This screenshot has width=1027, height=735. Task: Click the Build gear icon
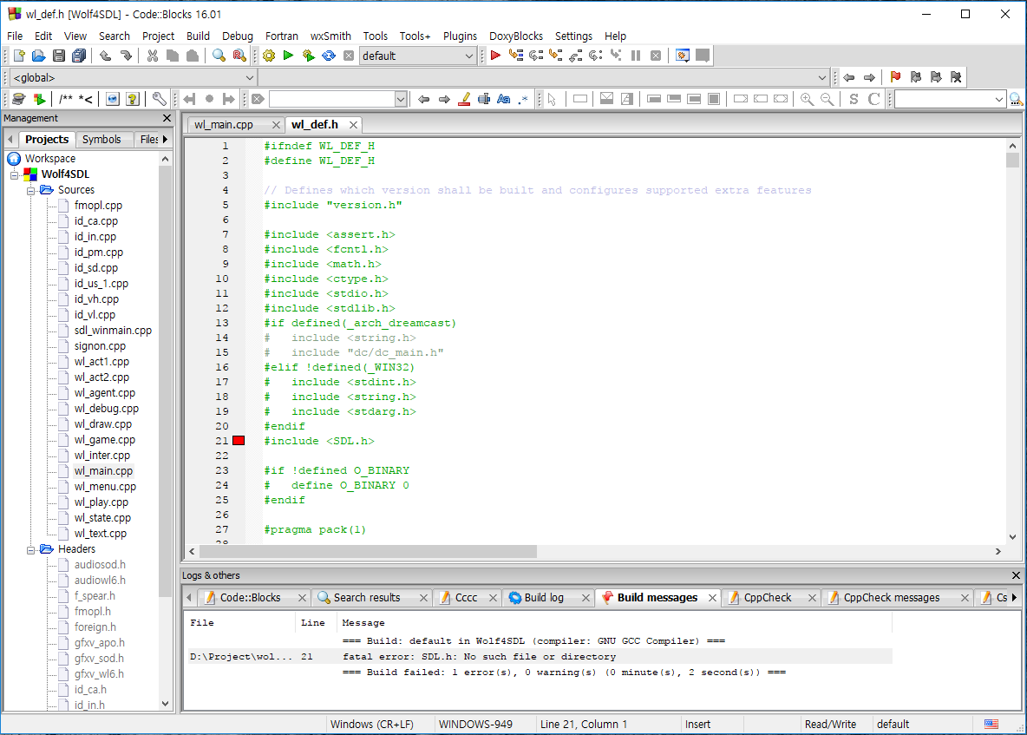[x=269, y=56]
